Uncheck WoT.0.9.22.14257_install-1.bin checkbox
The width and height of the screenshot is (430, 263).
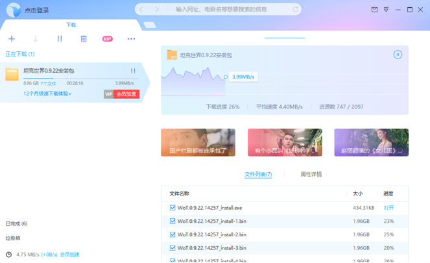pyautogui.click(x=173, y=221)
